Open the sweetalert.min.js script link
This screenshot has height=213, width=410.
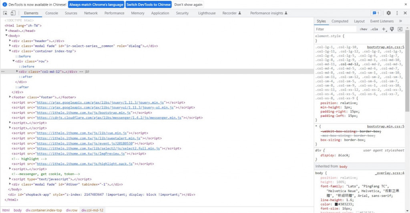tap(88, 138)
